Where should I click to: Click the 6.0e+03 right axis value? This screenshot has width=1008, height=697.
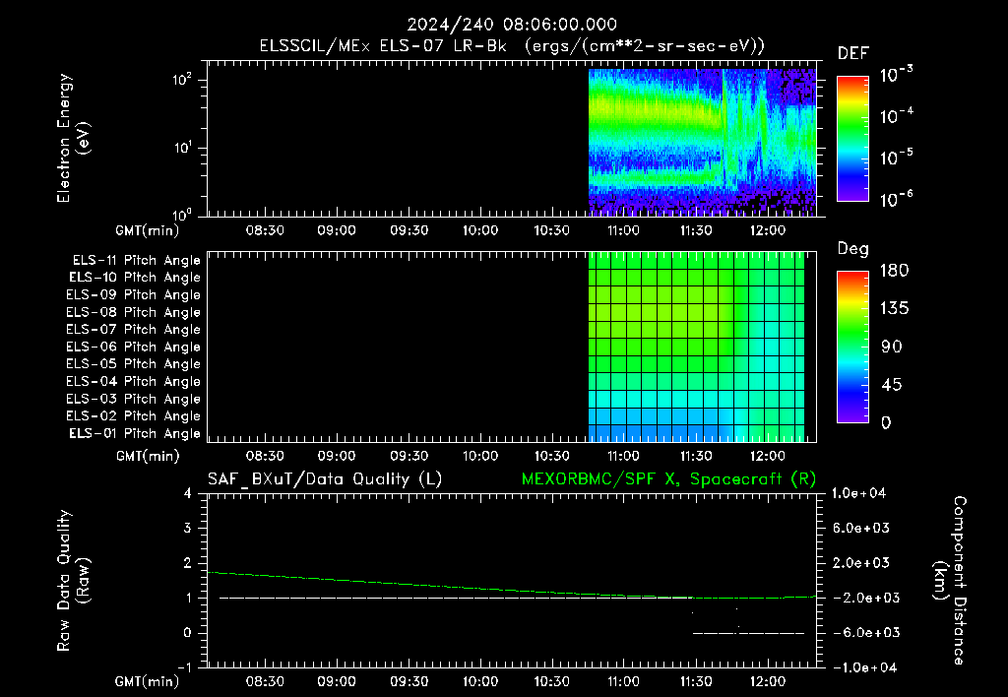[x=860, y=528]
